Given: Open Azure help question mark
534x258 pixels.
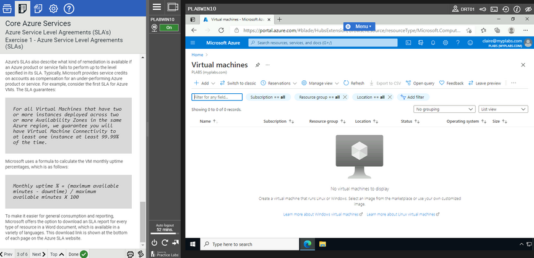Looking at the screenshot, I should pyautogui.click(x=458, y=43).
